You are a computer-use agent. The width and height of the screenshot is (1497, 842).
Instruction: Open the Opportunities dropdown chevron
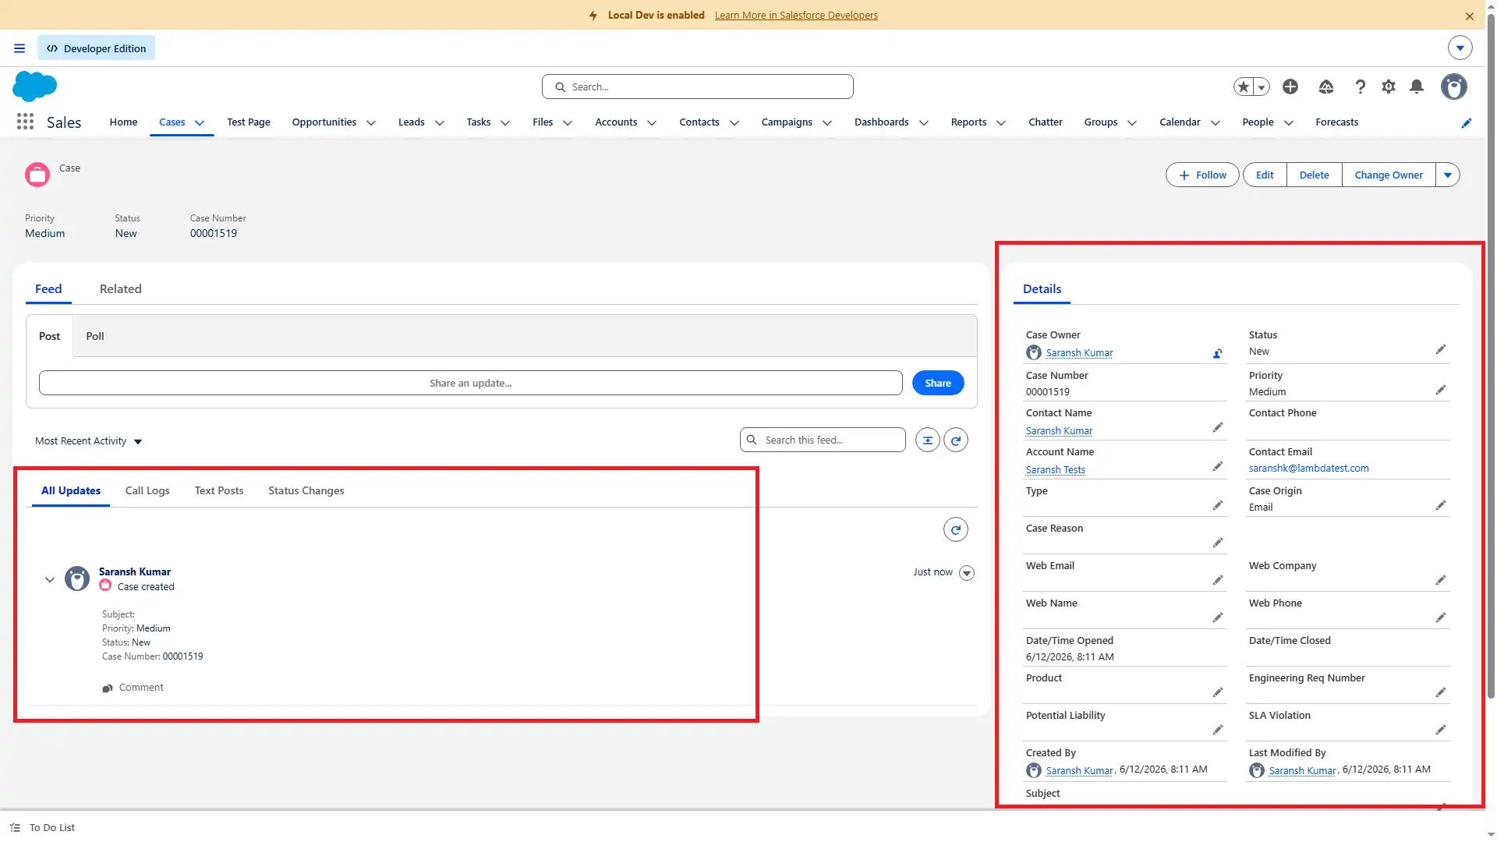(371, 123)
